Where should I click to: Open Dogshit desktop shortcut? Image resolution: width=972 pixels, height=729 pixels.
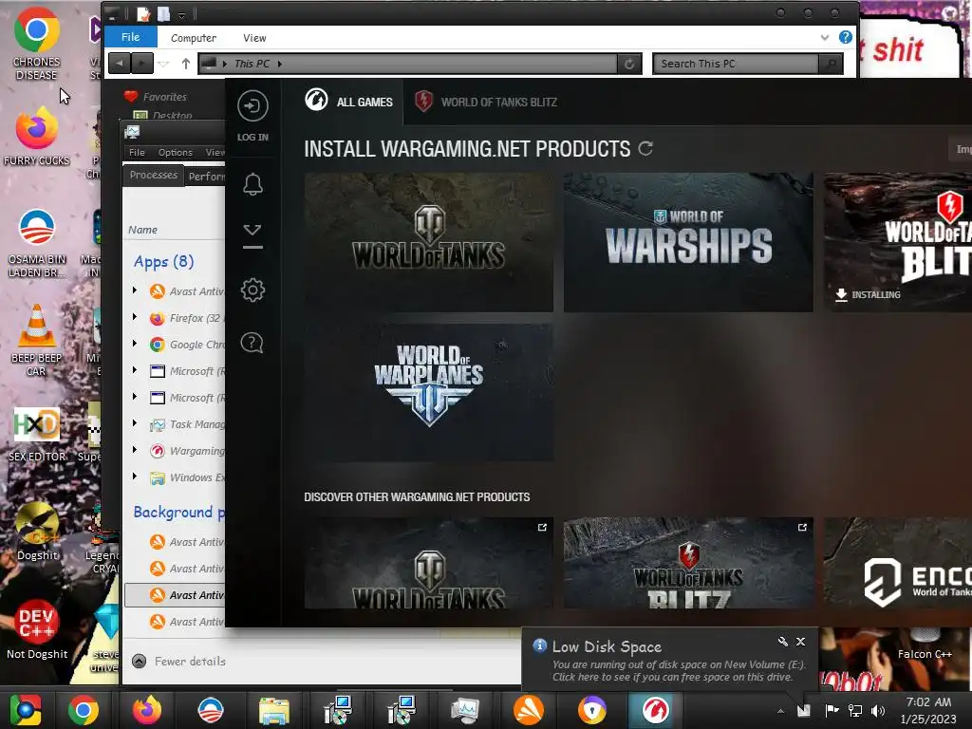click(x=37, y=531)
